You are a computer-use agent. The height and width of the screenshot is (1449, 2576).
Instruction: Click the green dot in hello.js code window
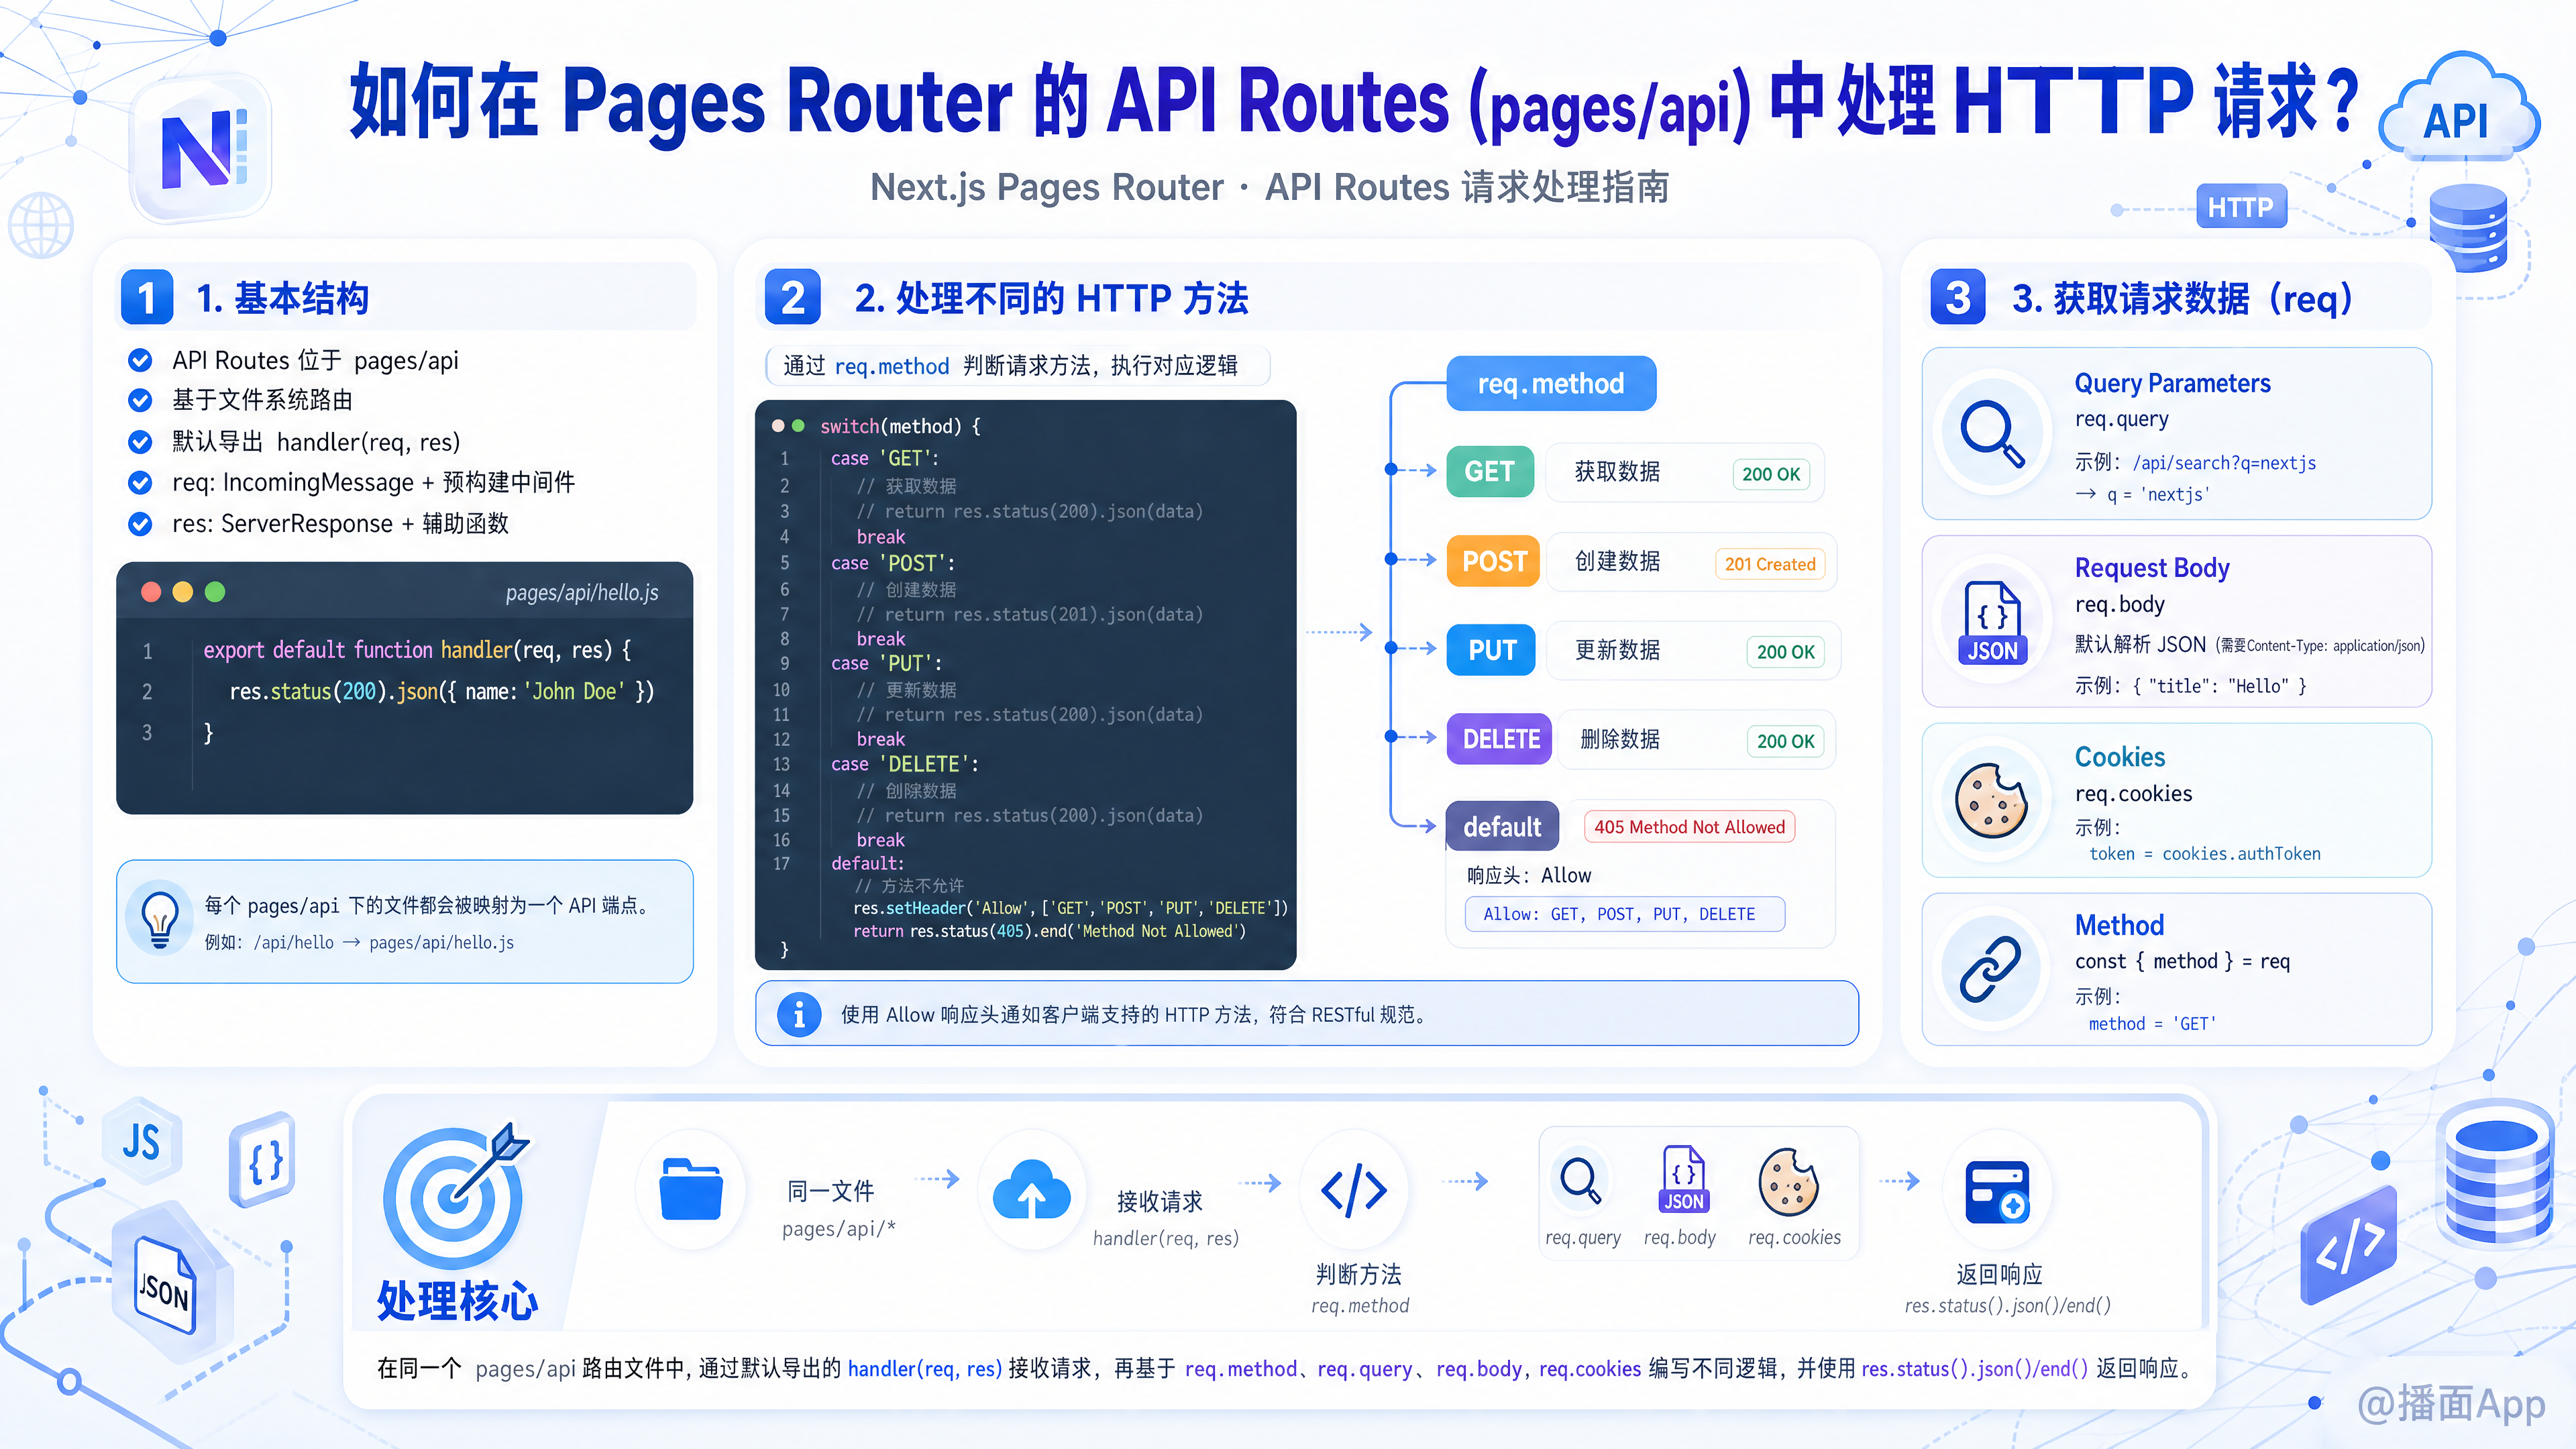point(215,592)
